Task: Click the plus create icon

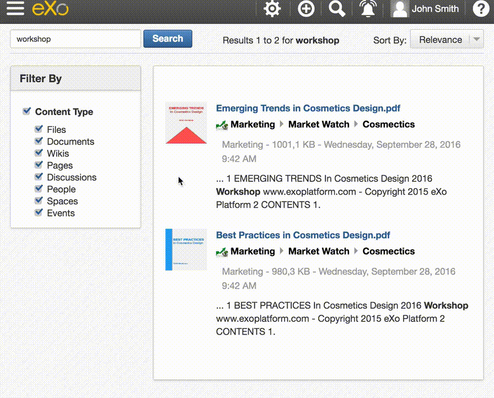Action: pyautogui.click(x=306, y=9)
